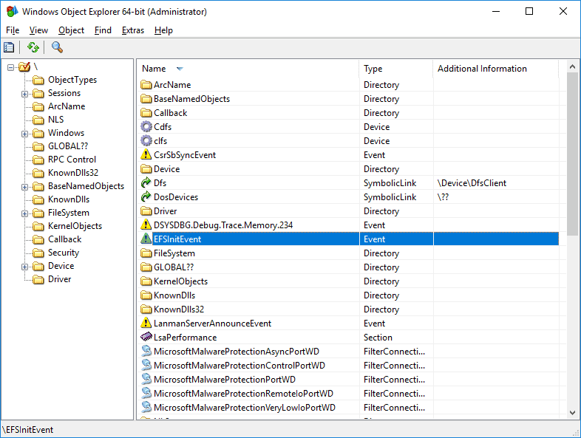Click the DosDevices symbolic link arrow icon
The width and height of the screenshot is (581, 438).
coord(146,197)
